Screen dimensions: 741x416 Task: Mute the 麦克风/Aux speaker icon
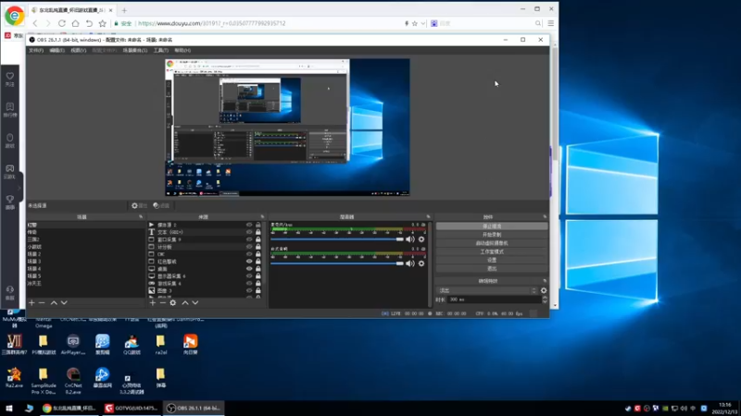(x=409, y=239)
